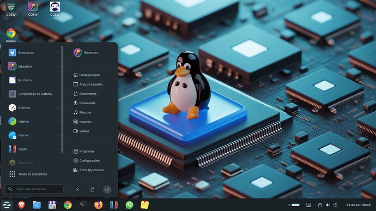Image resolution: width=376 pixels, height=211 pixels.
Task: Open Área de trabalho in the menu
Action: (88, 85)
